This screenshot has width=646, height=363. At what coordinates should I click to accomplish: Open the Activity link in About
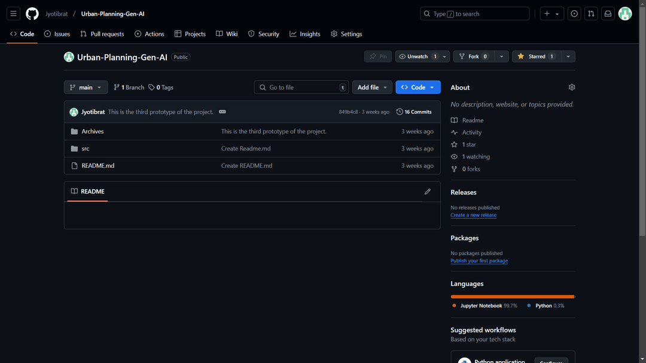pyautogui.click(x=467, y=133)
